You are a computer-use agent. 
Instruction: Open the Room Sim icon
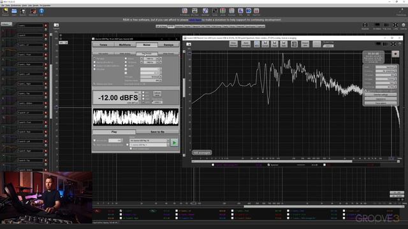coord(256,11)
